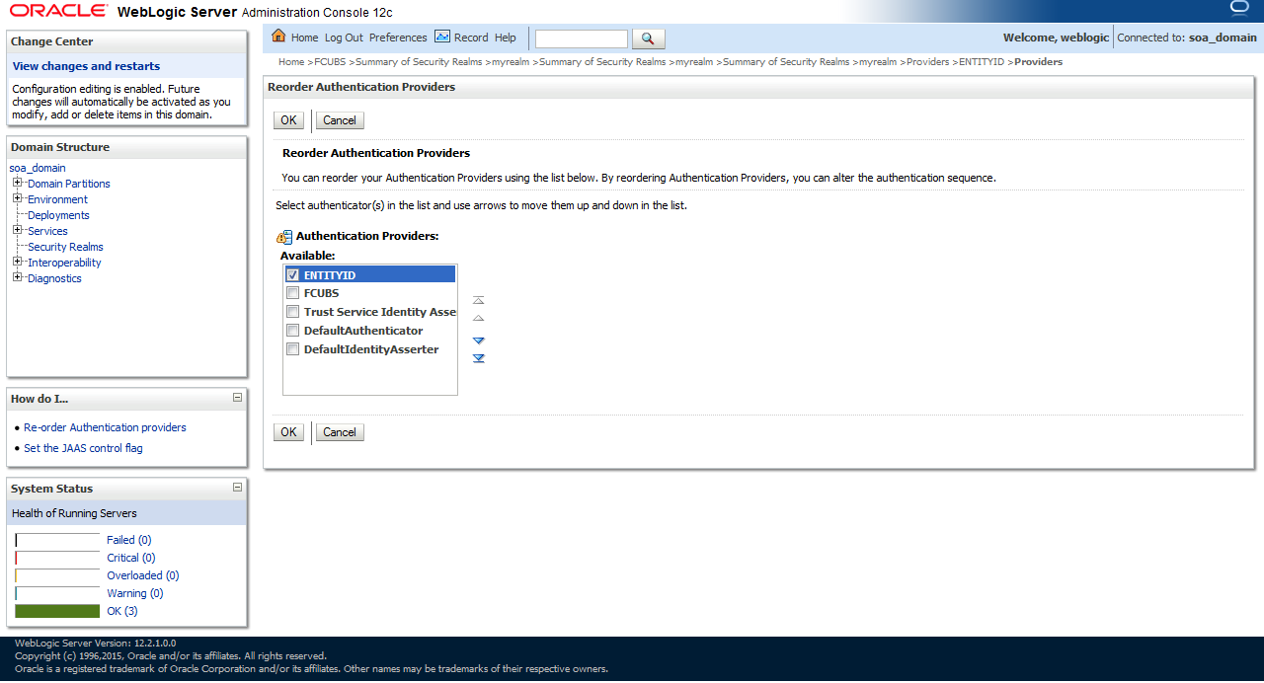Move selected provider to bottom arrow
Image resolution: width=1264 pixels, height=683 pixels.
point(479,358)
